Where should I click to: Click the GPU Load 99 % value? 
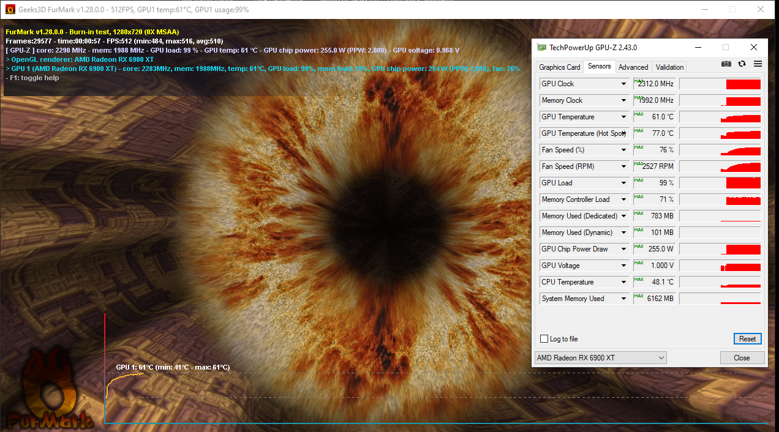click(655, 183)
